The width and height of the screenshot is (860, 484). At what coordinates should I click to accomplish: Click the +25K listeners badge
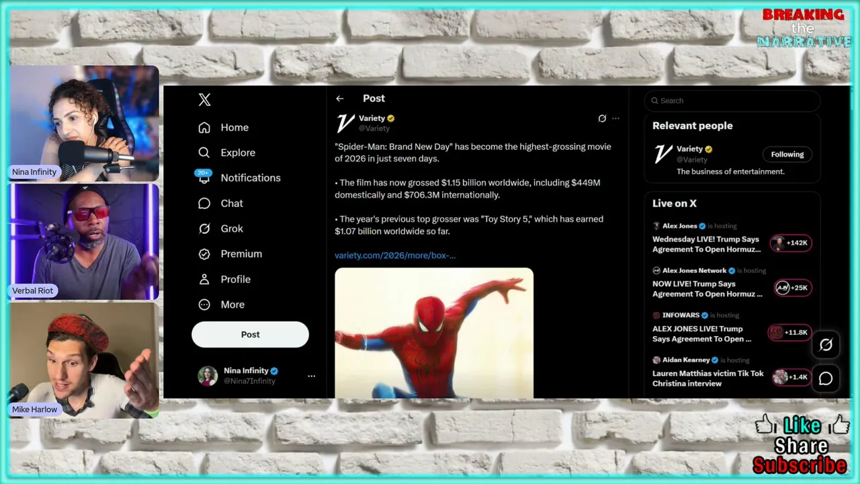[793, 288]
